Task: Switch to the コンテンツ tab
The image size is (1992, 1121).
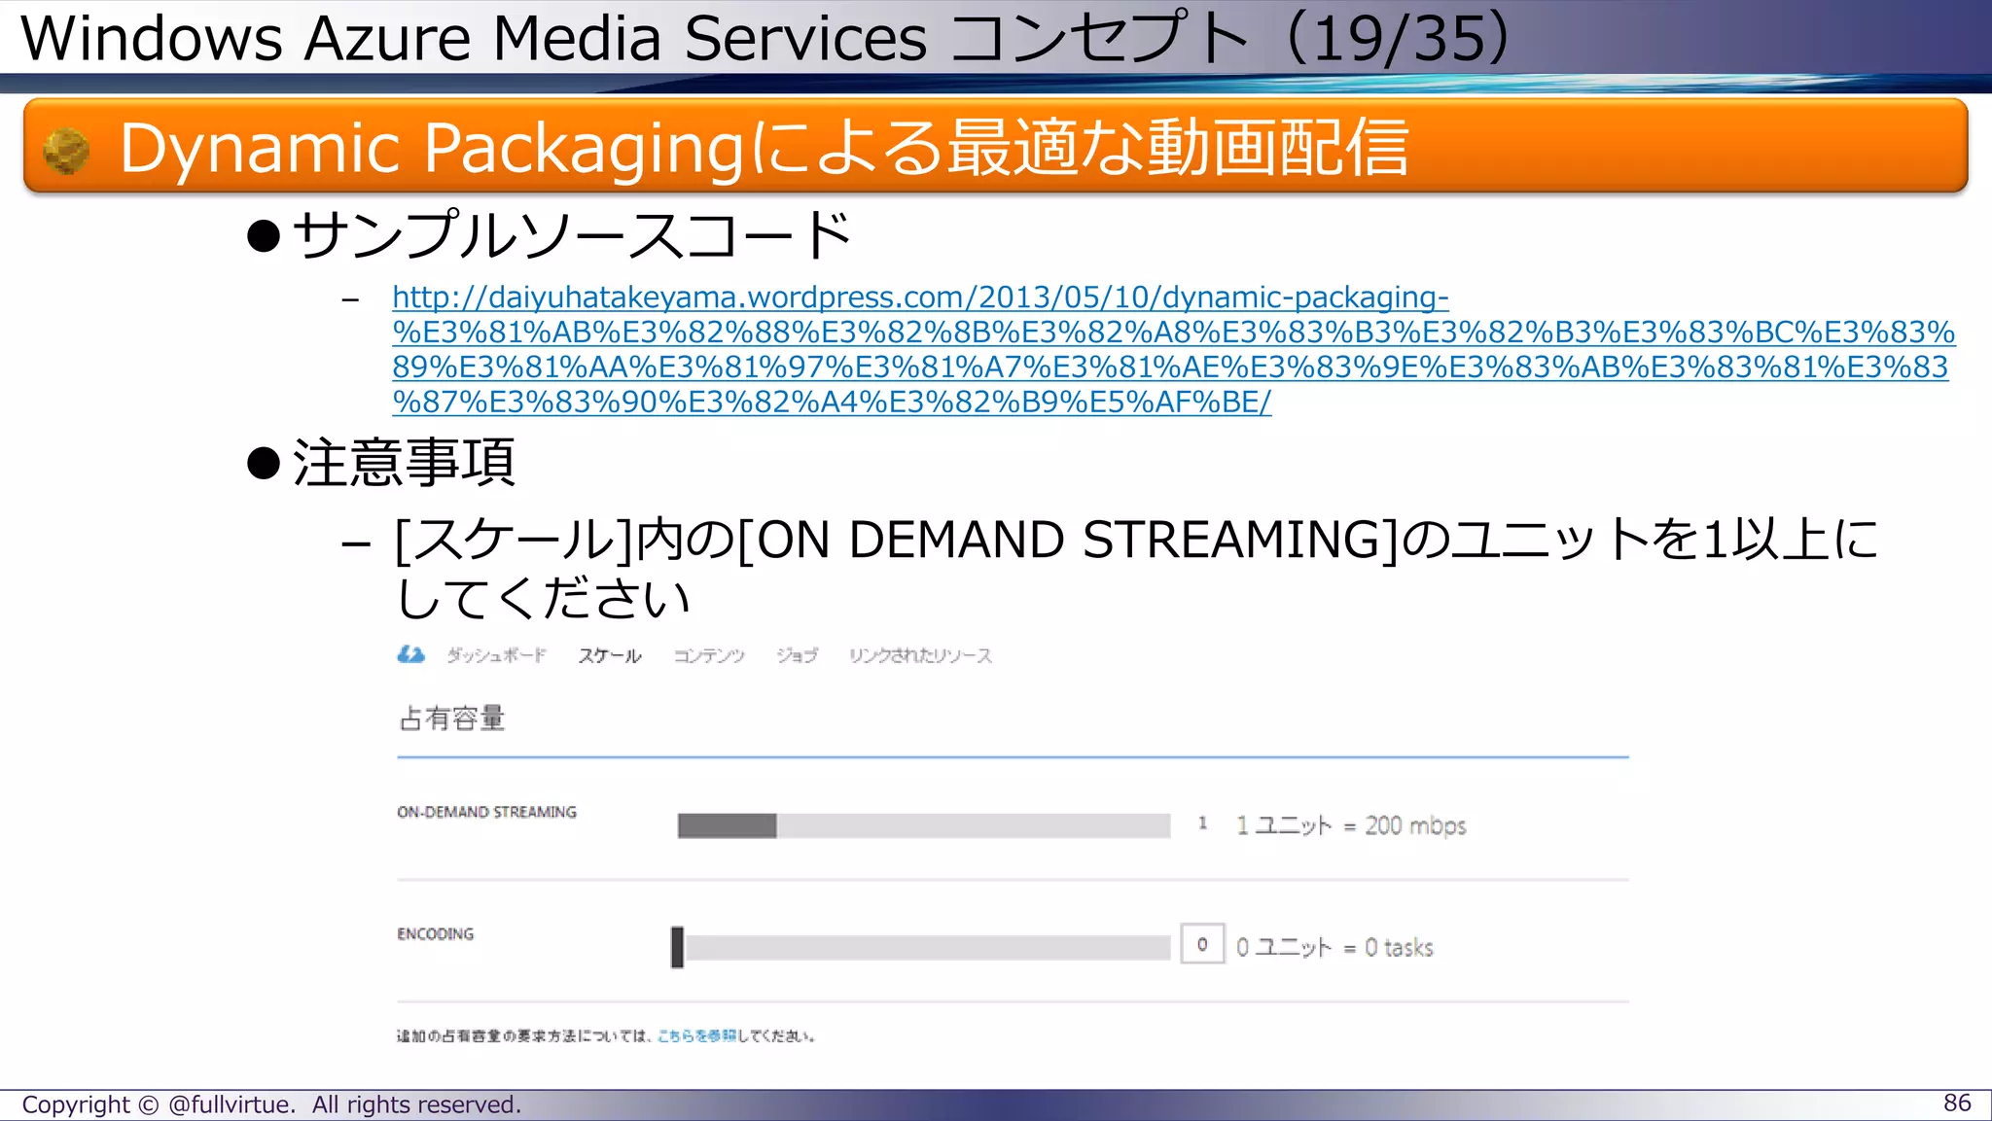Action: 709,655
